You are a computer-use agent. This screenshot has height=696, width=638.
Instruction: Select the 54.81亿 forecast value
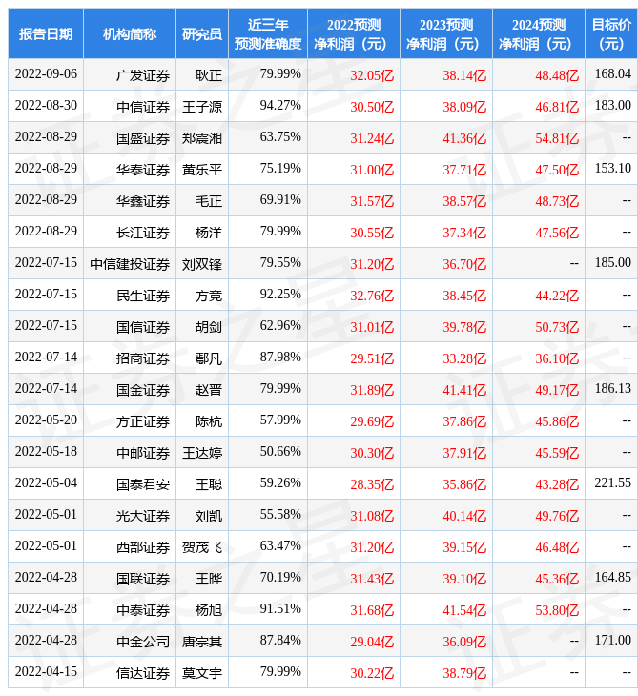click(557, 137)
